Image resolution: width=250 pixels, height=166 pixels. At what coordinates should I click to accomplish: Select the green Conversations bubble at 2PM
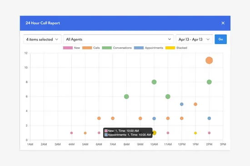[209, 82]
